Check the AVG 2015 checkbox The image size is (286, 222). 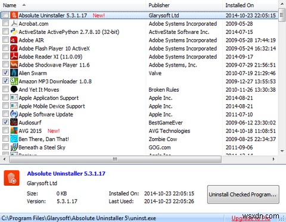coord(5,130)
